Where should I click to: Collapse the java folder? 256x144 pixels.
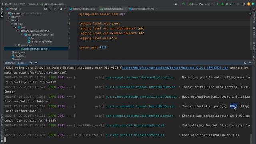15,28
